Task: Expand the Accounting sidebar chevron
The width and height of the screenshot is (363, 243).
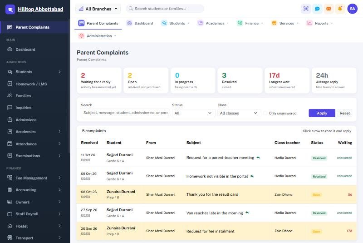Action: click(x=59, y=190)
